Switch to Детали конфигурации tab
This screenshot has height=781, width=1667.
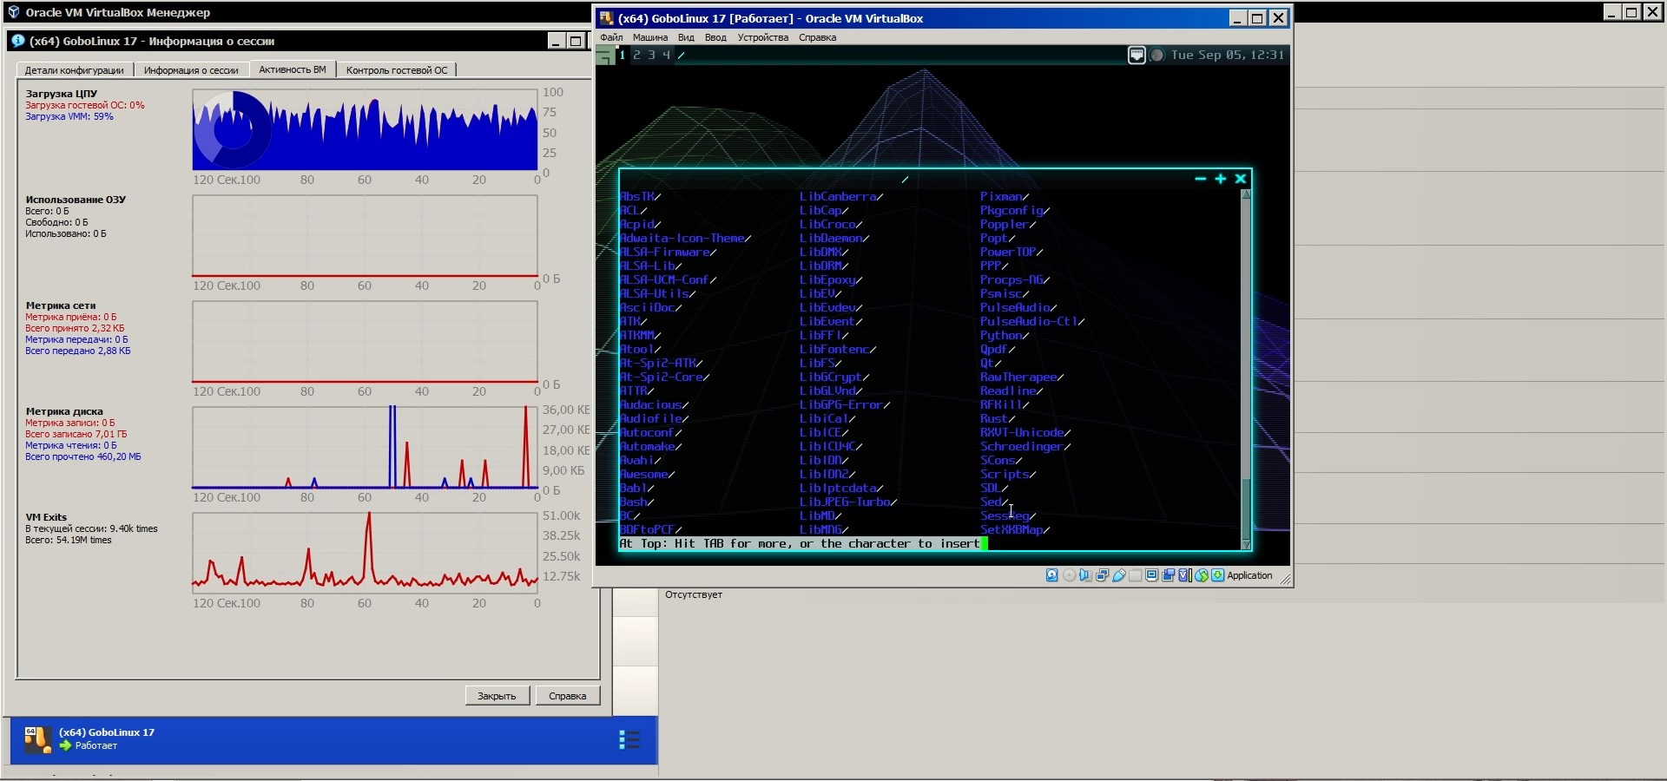74,70
